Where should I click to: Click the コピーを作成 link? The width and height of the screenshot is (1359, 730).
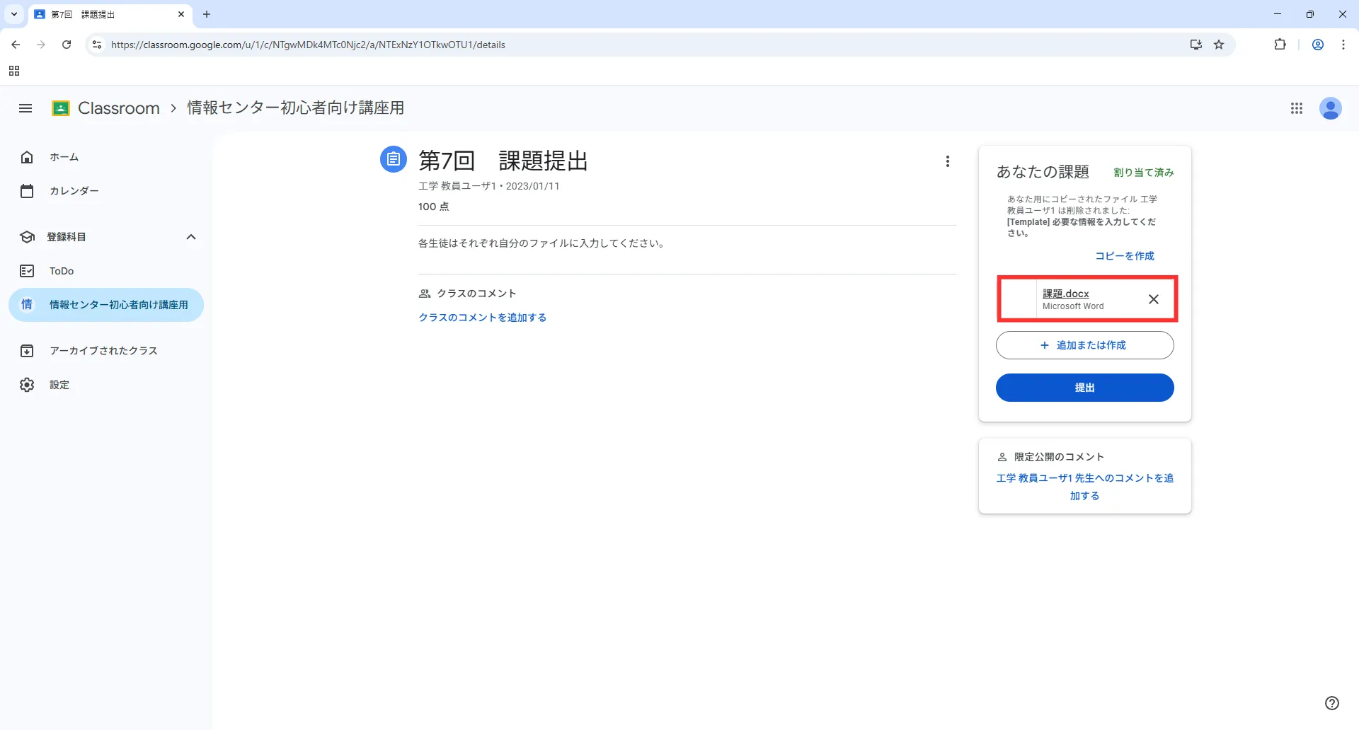pos(1124,255)
